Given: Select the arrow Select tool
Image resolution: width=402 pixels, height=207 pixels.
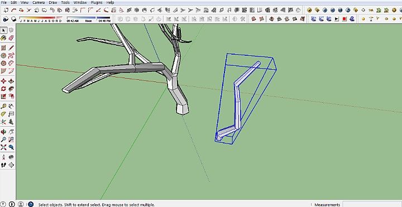Looking at the screenshot, I should [3, 31].
